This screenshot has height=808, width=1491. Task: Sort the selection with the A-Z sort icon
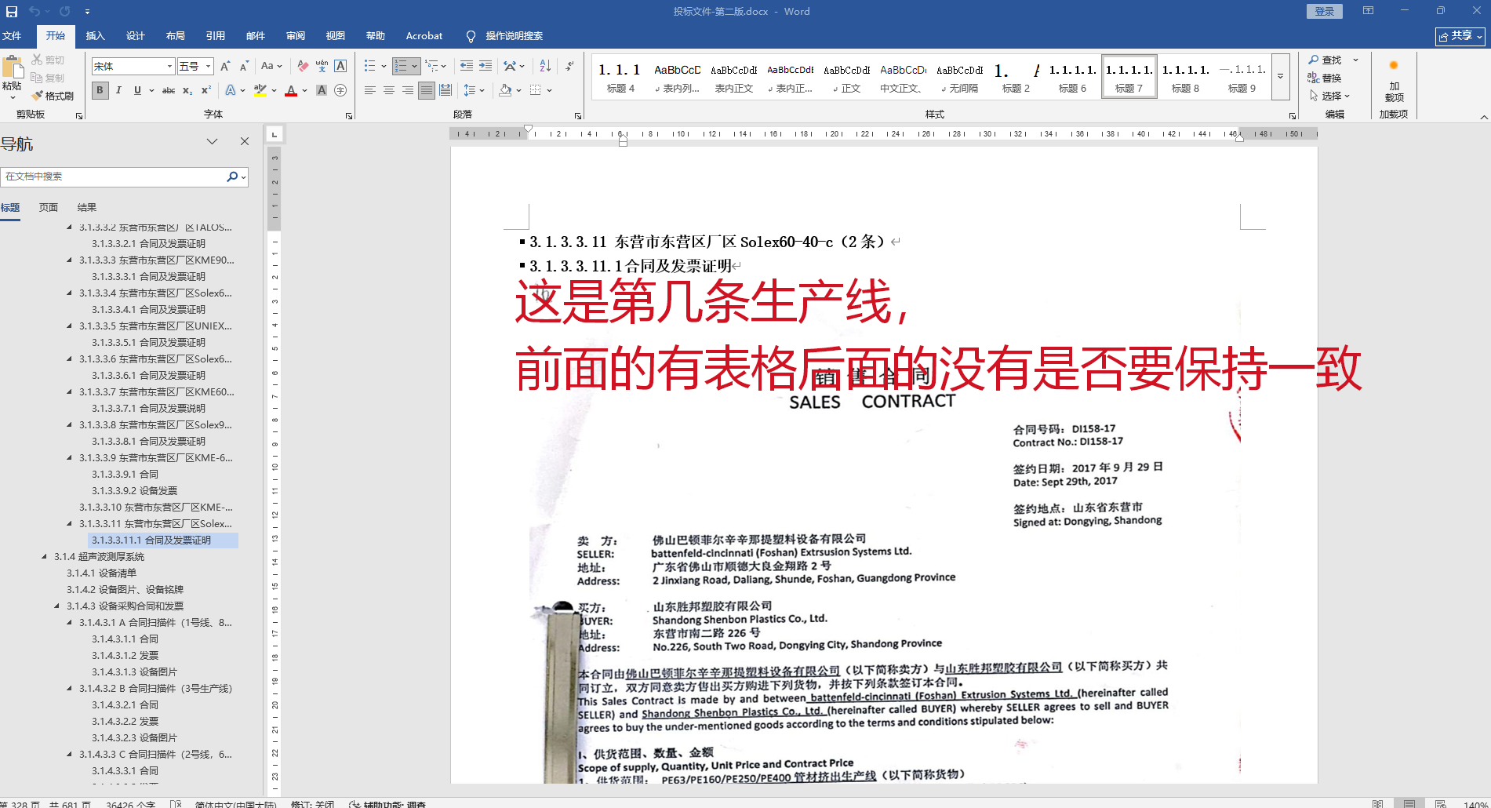pos(545,67)
